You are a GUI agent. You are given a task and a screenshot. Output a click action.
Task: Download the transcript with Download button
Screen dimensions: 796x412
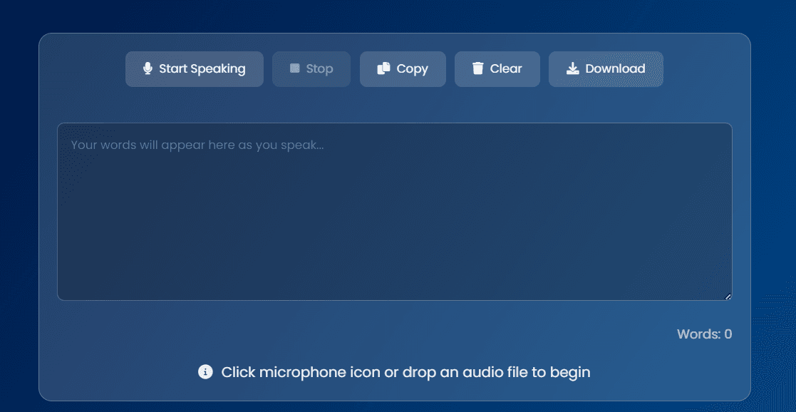[606, 69]
